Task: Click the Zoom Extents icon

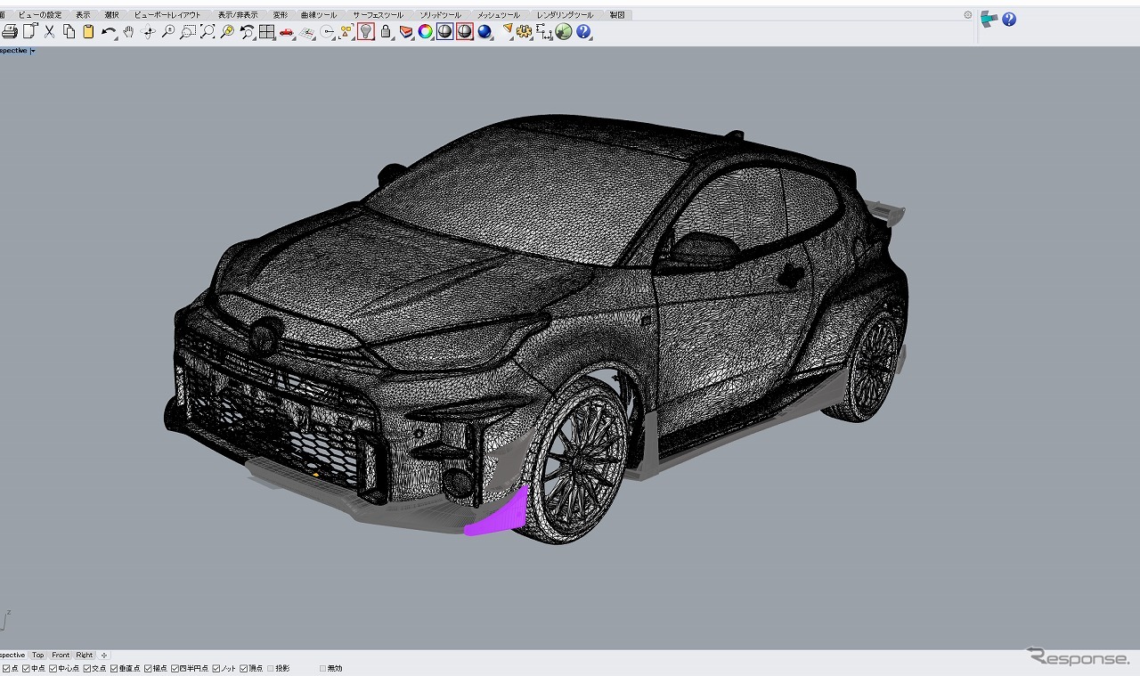Action: pyautogui.click(x=208, y=32)
